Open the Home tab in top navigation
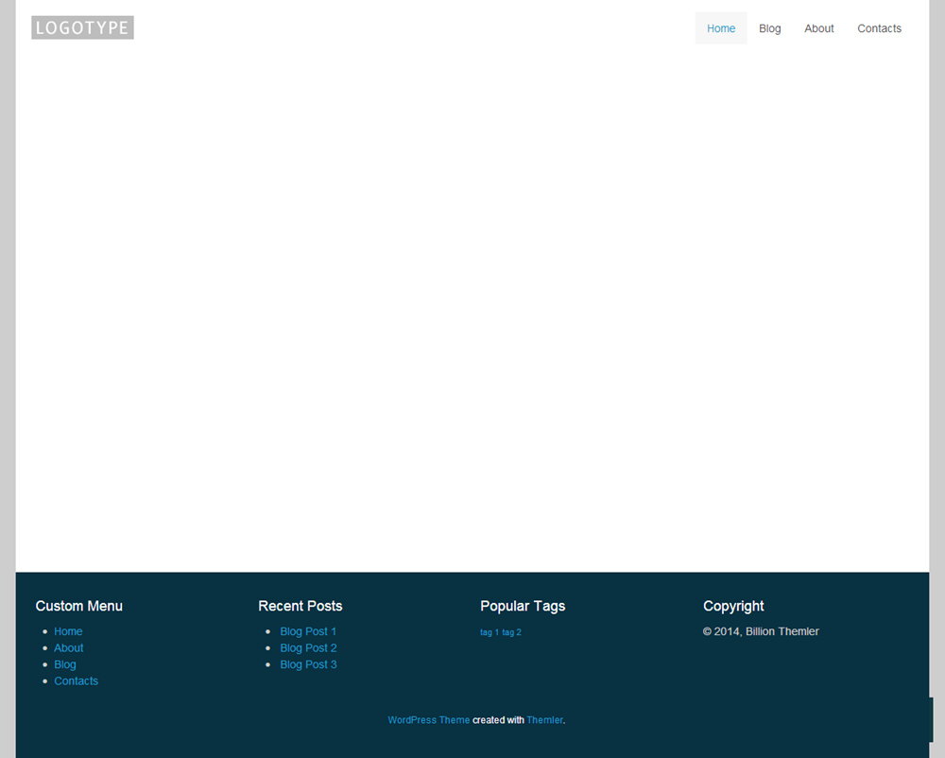The width and height of the screenshot is (945, 758). click(721, 28)
